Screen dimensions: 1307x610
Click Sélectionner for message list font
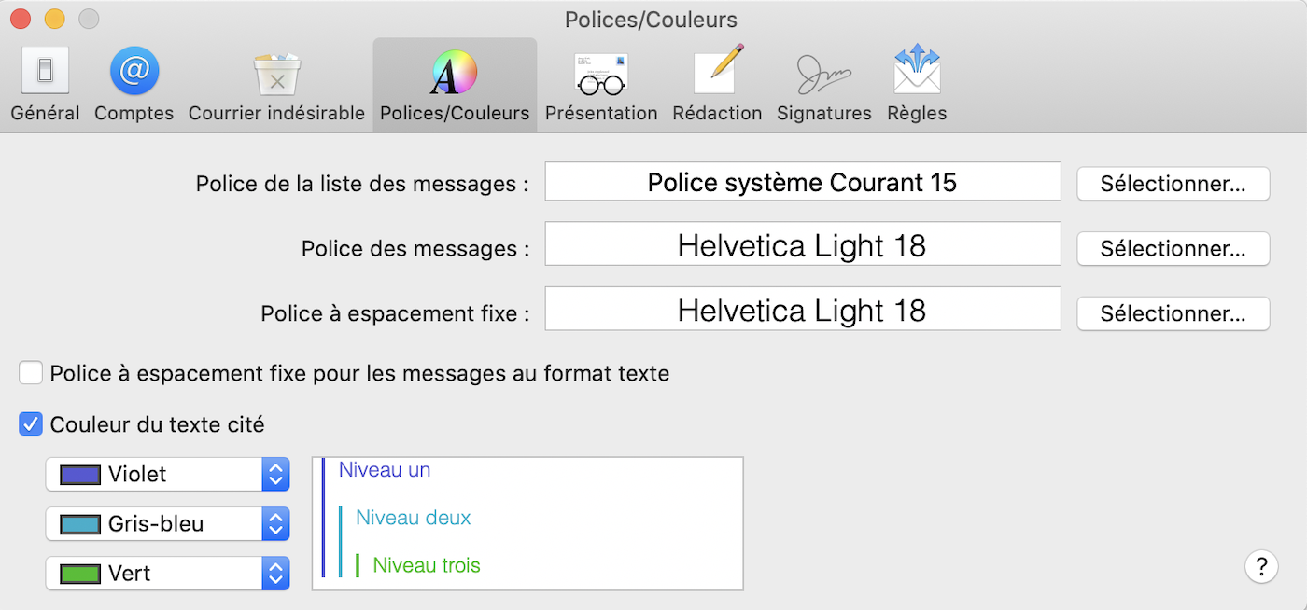(1173, 184)
